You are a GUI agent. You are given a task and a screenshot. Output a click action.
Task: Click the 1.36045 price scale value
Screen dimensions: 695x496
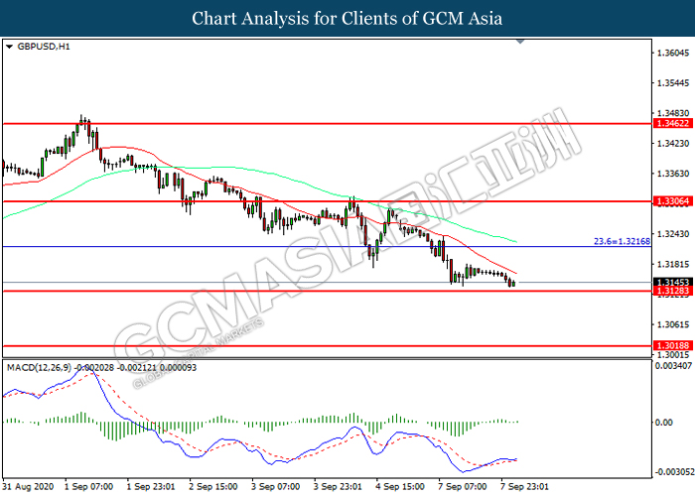673,53
